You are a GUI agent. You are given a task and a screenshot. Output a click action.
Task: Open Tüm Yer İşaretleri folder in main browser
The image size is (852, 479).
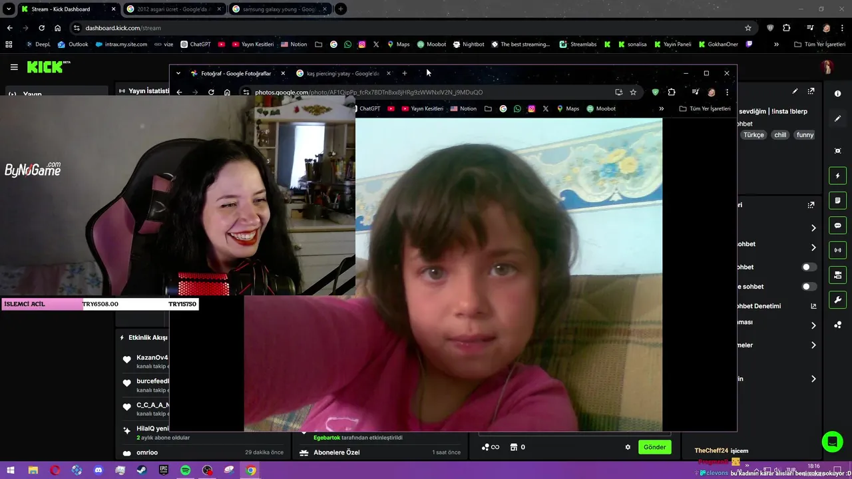819,45
